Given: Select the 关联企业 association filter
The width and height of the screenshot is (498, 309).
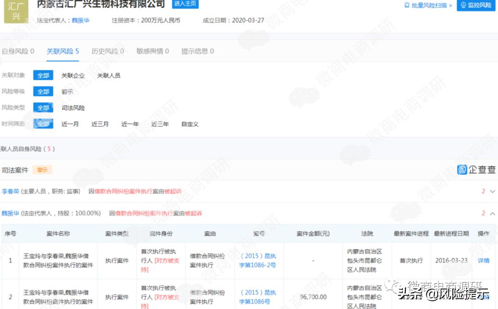Looking at the screenshot, I should point(72,75).
